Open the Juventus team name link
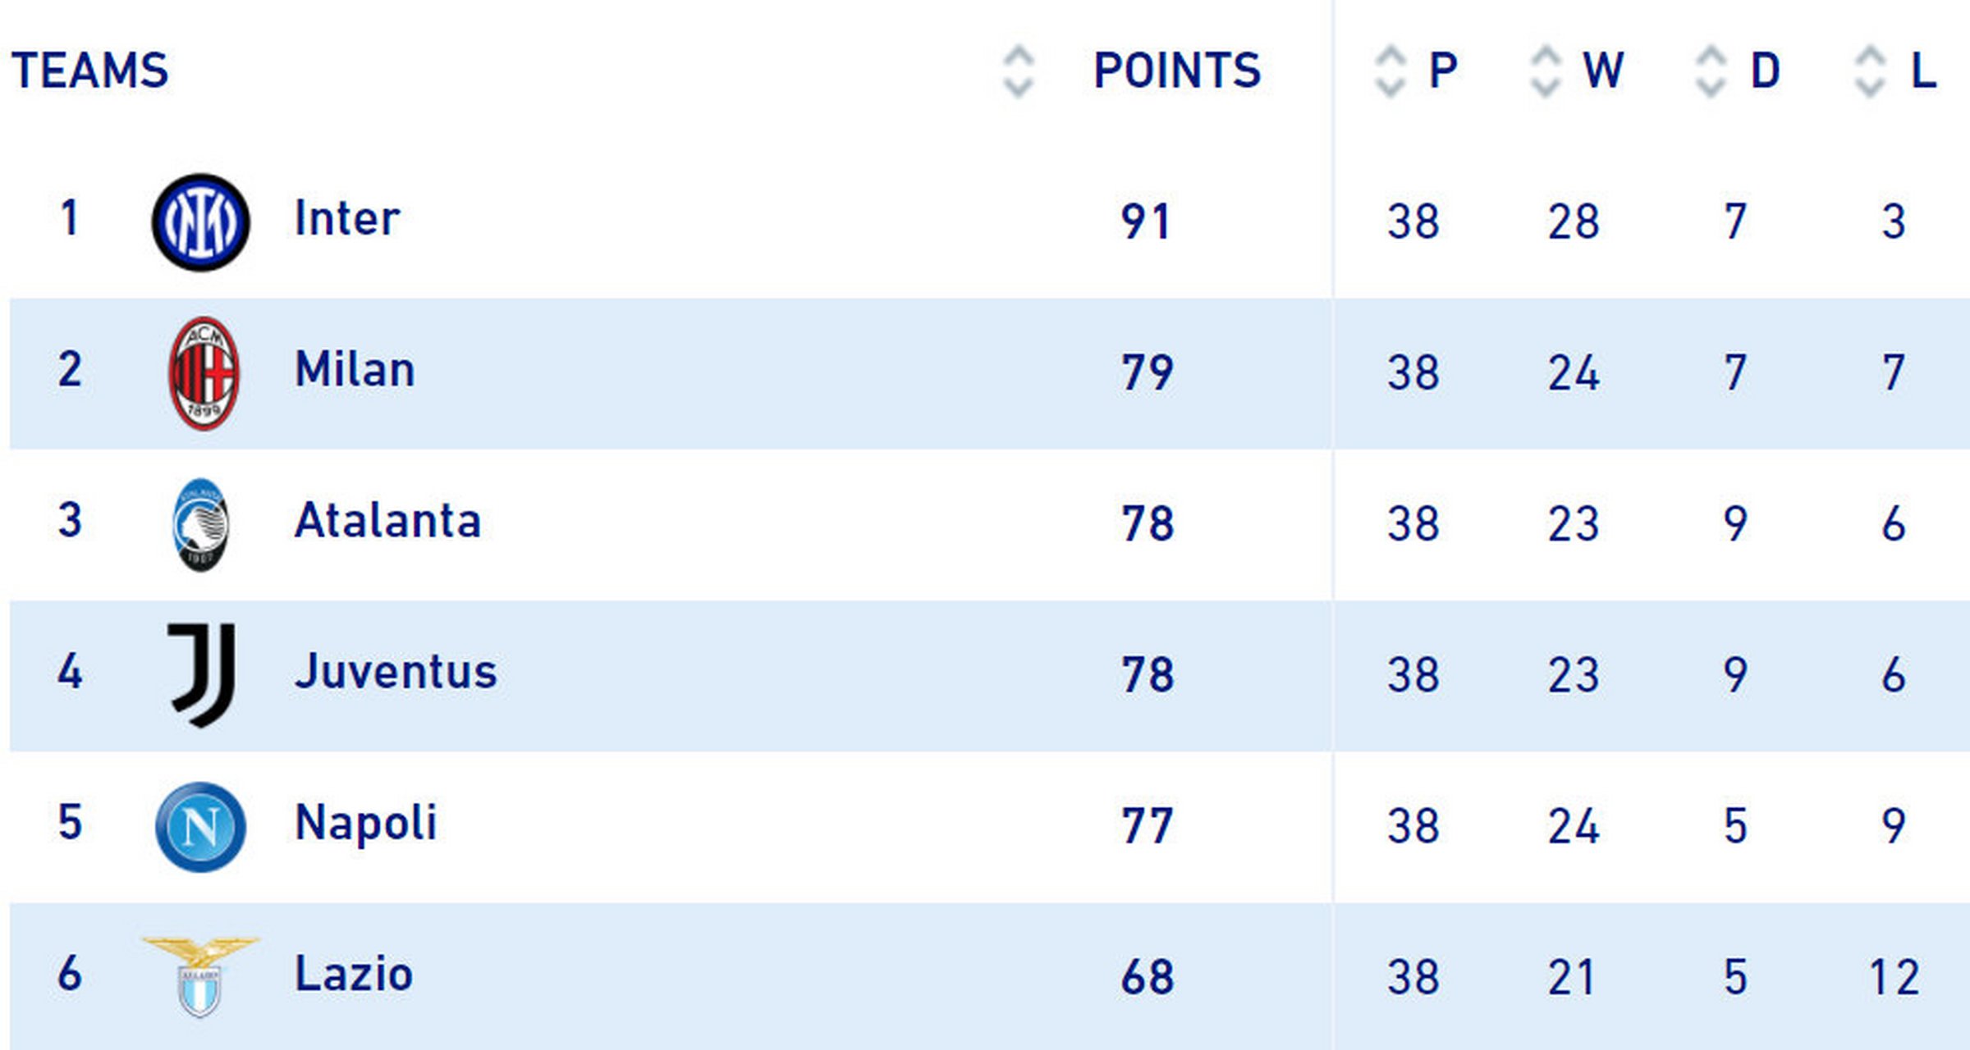 (396, 672)
